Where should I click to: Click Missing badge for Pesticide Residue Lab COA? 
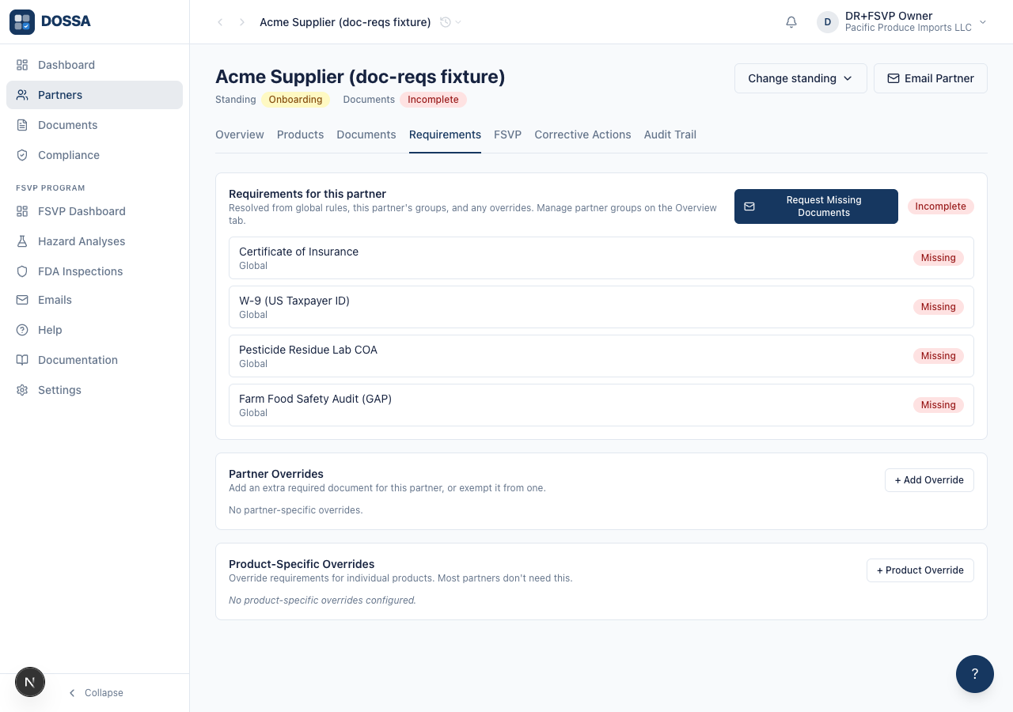point(939,356)
